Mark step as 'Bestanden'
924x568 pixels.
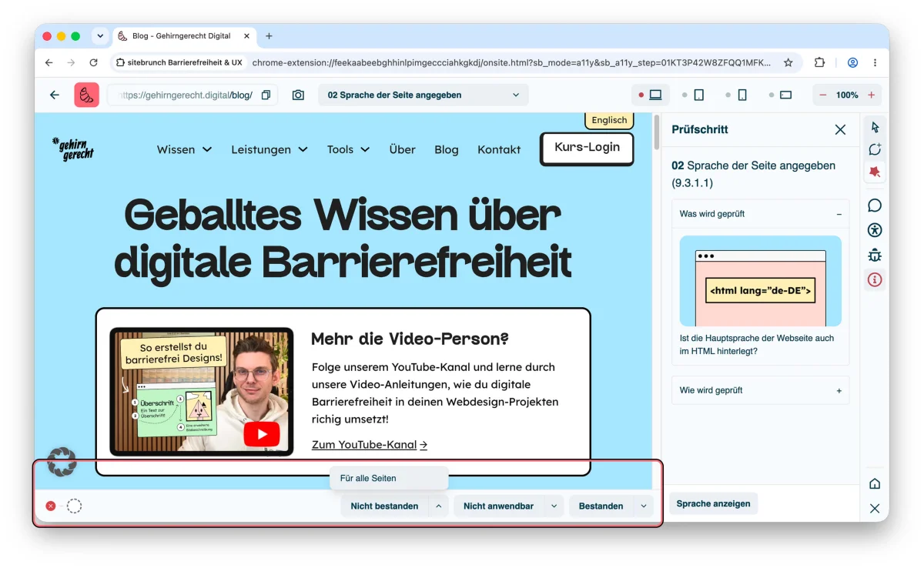tap(601, 506)
